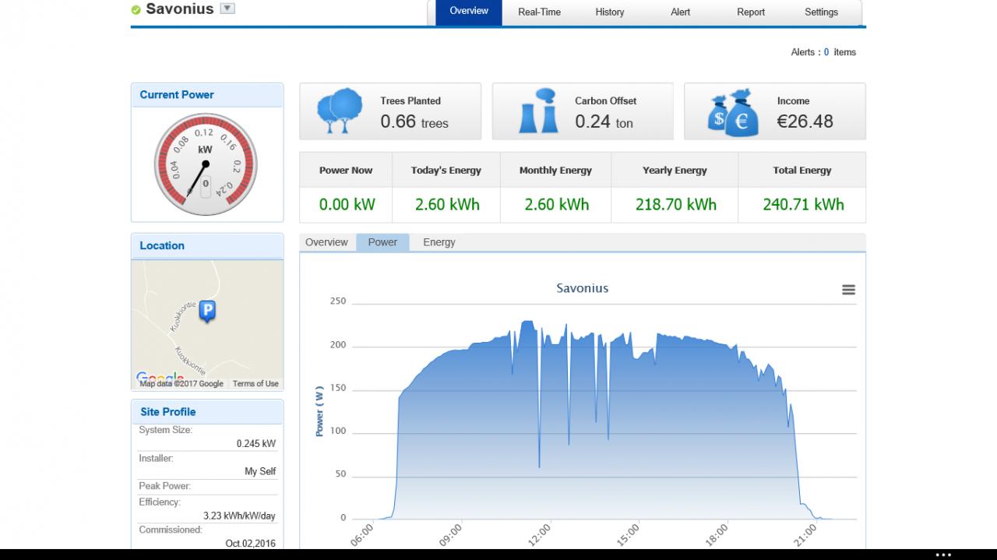Viewport: 997px width, 560px height.
Task: Select the parking marker on the map
Action: coord(207,312)
